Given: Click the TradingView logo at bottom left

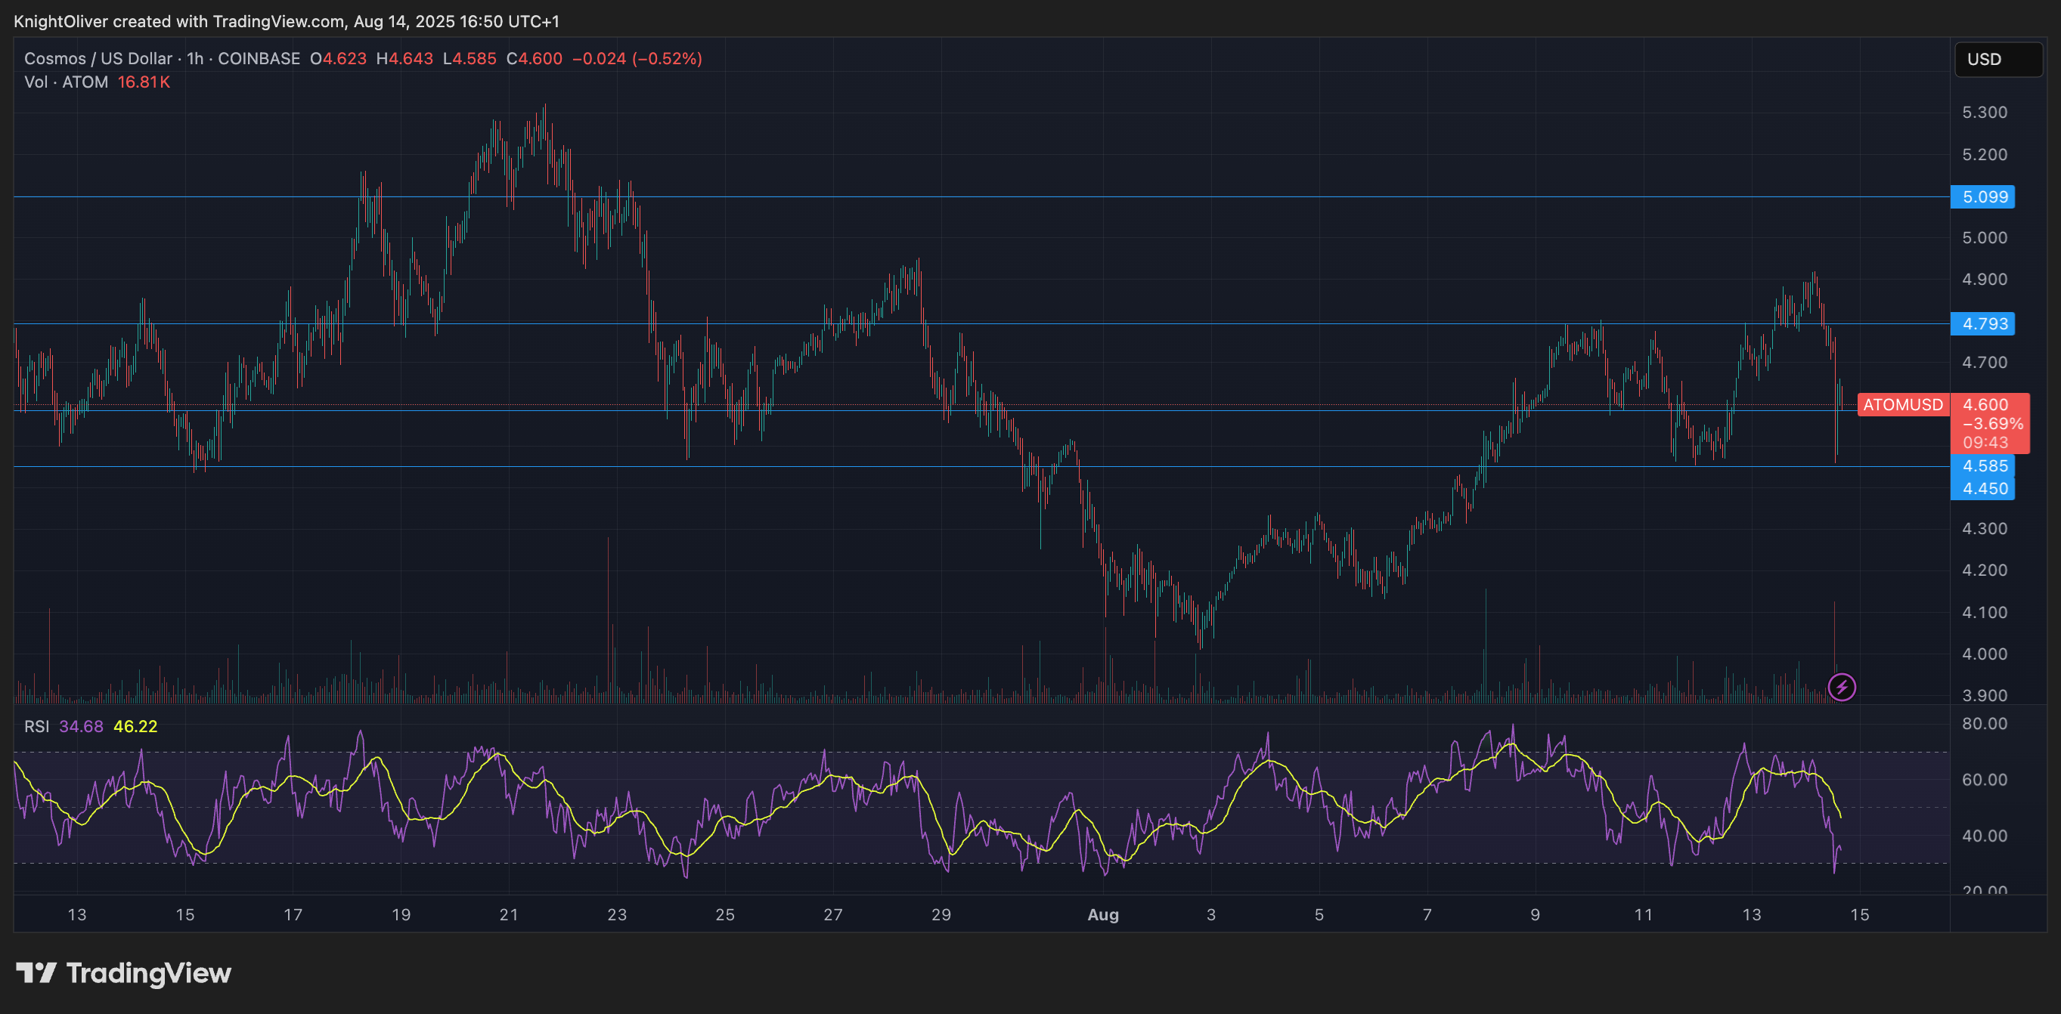Looking at the screenshot, I should click(x=124, y=973).
